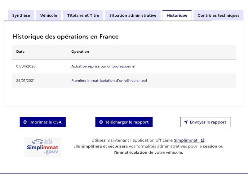The height and width of the screenshot is (180, 248).
Task: Click the Télécharger le rapport button
Action: 124,122
